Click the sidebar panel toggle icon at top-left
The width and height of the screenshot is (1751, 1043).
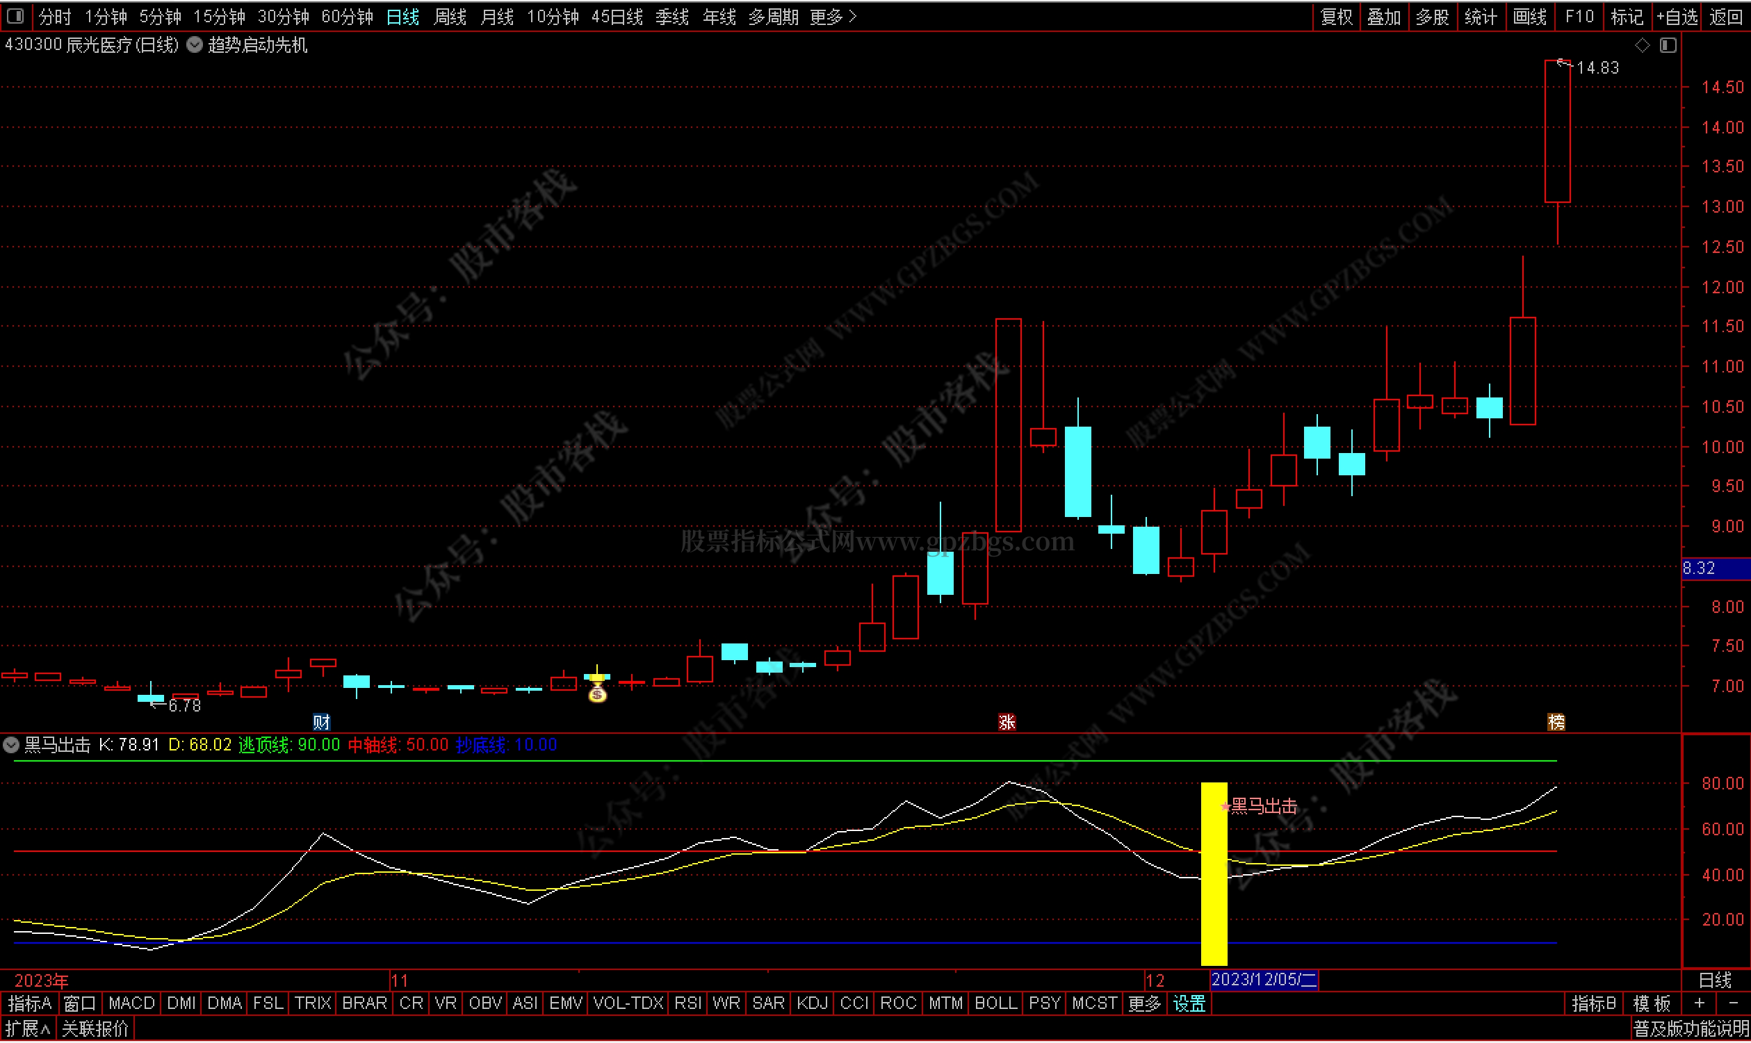pyautogui.click(x=15, y=15)
